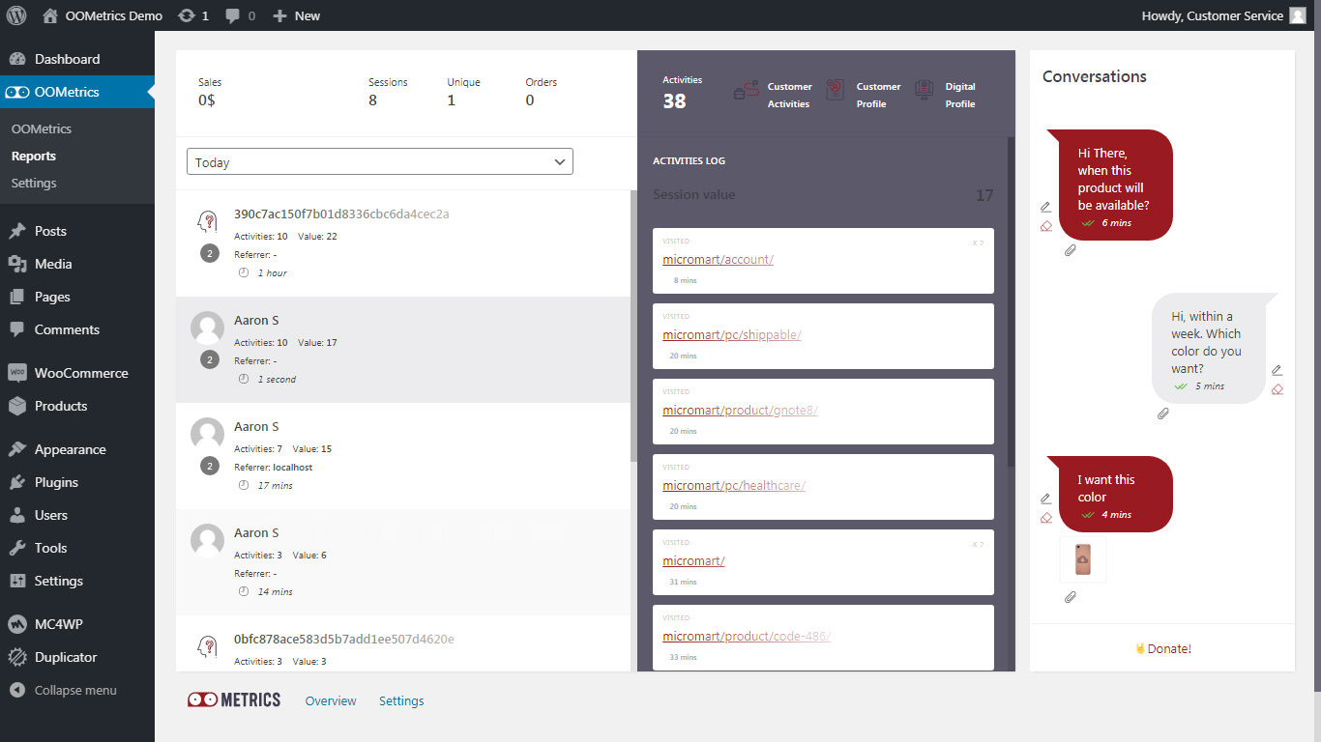This screenshot has width=1321, height=742.
Task: Open the micromart/product/gnote8/ link
Action: pos(740,411)
